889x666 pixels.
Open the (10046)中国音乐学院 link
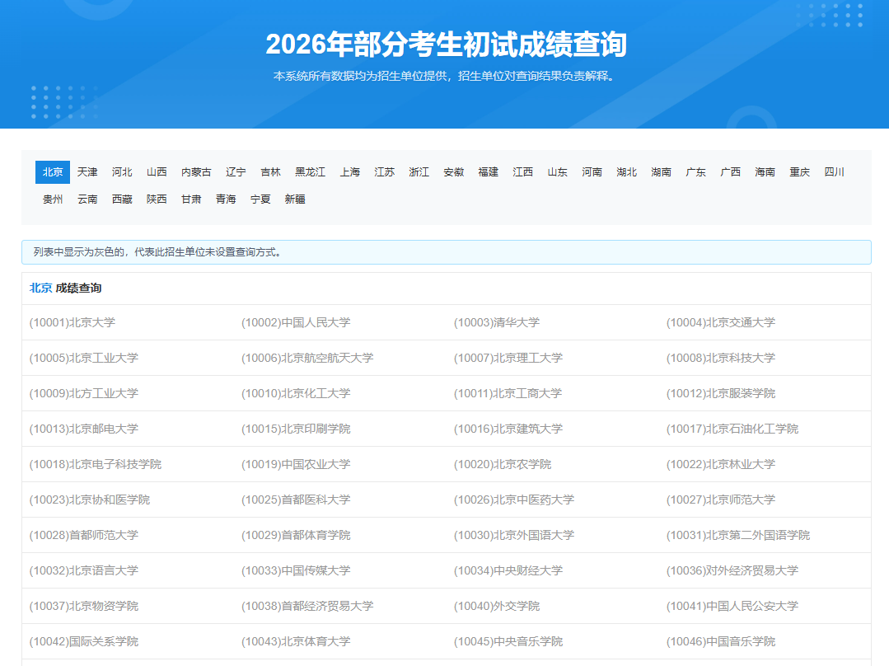point(720,641)
